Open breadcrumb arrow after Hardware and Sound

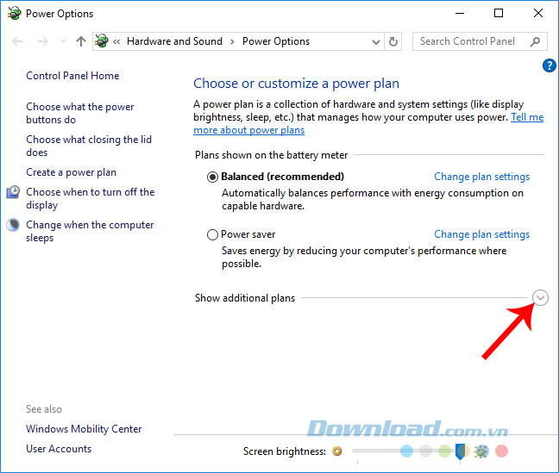[x=232, y=41]
